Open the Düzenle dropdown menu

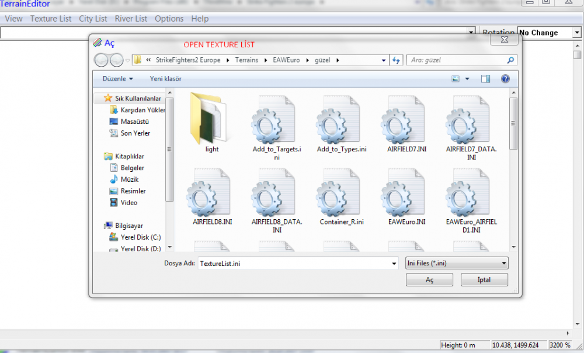pos(118,79)
